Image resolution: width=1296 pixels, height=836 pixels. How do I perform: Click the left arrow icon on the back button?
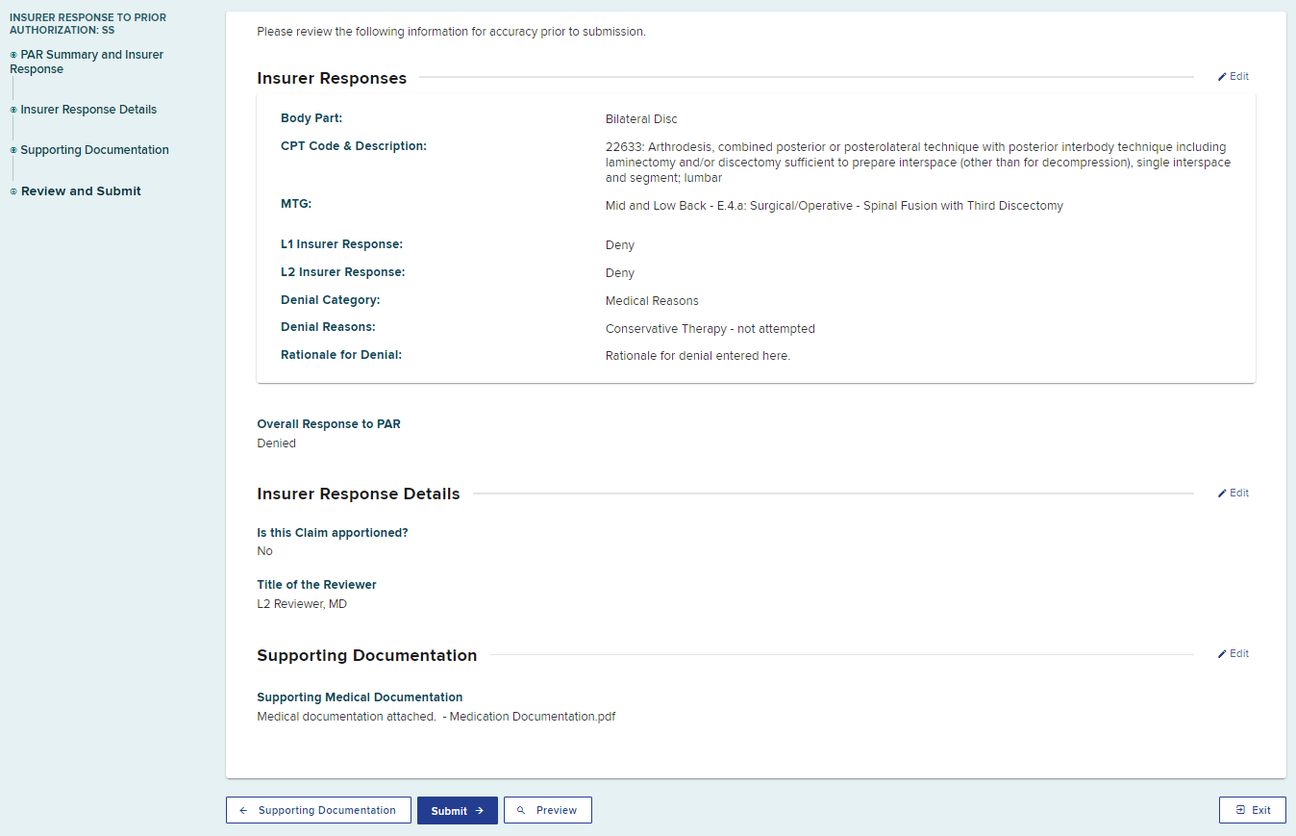[243, 811]
